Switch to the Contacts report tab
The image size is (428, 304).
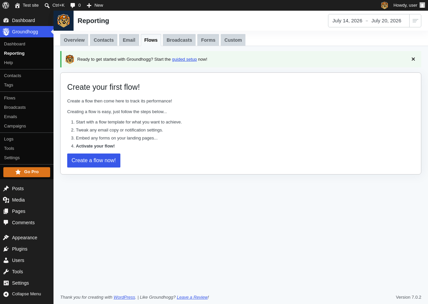pos(104,40)
